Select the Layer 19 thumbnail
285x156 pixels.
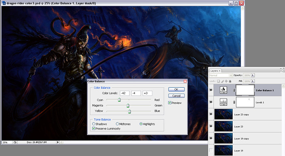click(x=223, y=150)
